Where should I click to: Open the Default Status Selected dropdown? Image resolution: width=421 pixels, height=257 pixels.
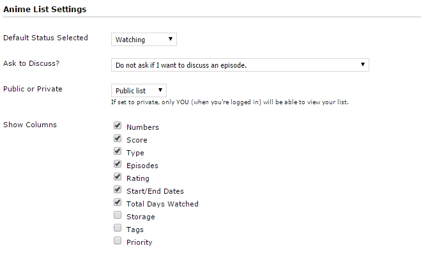[x=144, y=39]
